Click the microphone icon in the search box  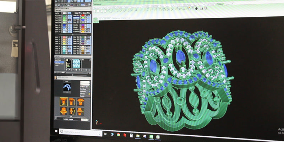click(99, 133)
